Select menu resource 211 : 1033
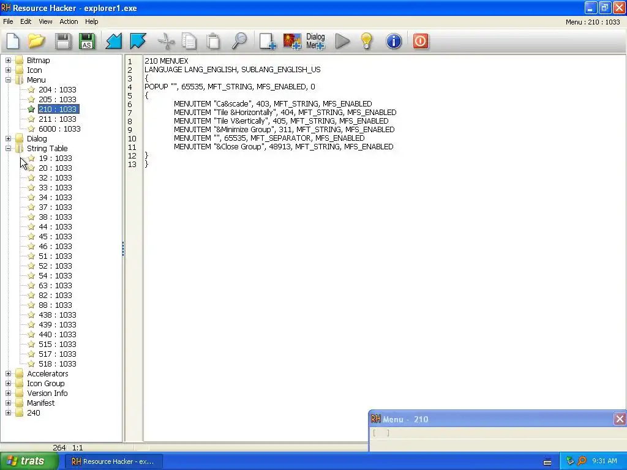This screenshot has height=470, width=627. click(57, 119)
